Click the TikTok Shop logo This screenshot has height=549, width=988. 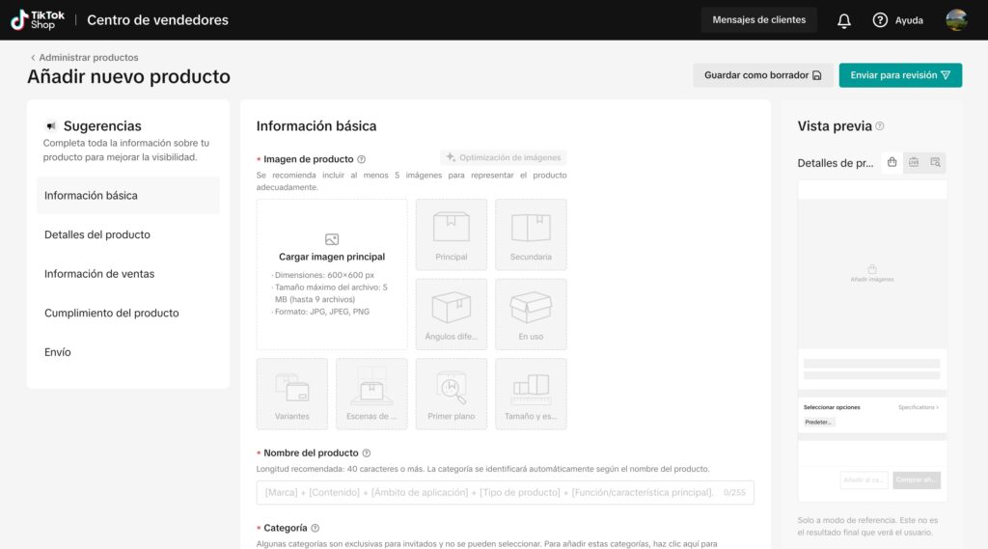click(38, 19)
